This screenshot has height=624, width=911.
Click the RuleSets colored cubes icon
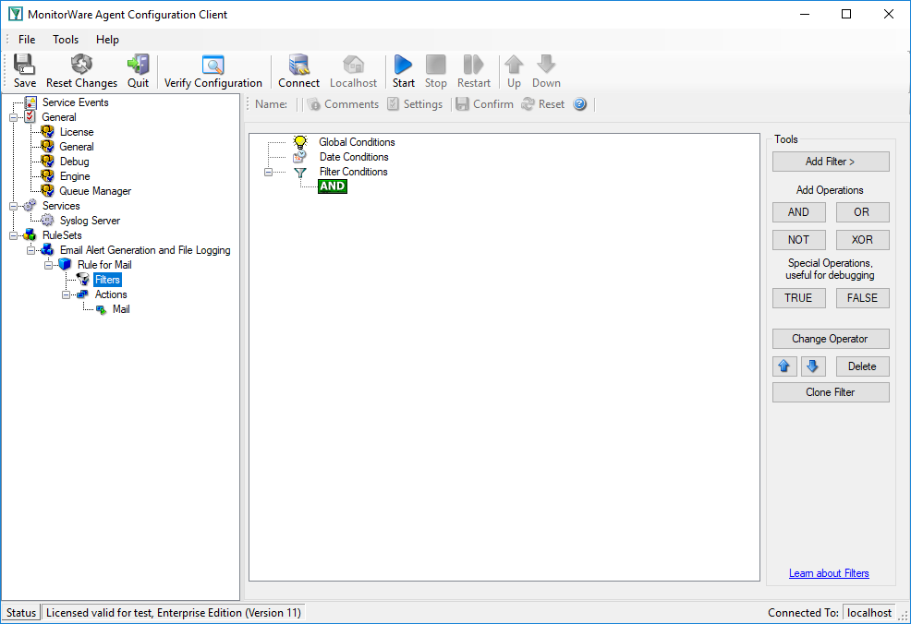(x=30, y=235)
